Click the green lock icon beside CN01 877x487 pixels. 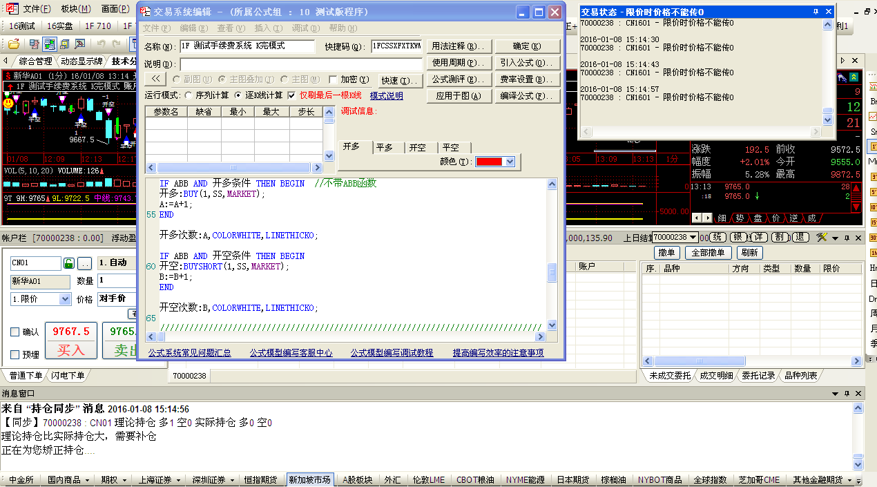(69, 263)
